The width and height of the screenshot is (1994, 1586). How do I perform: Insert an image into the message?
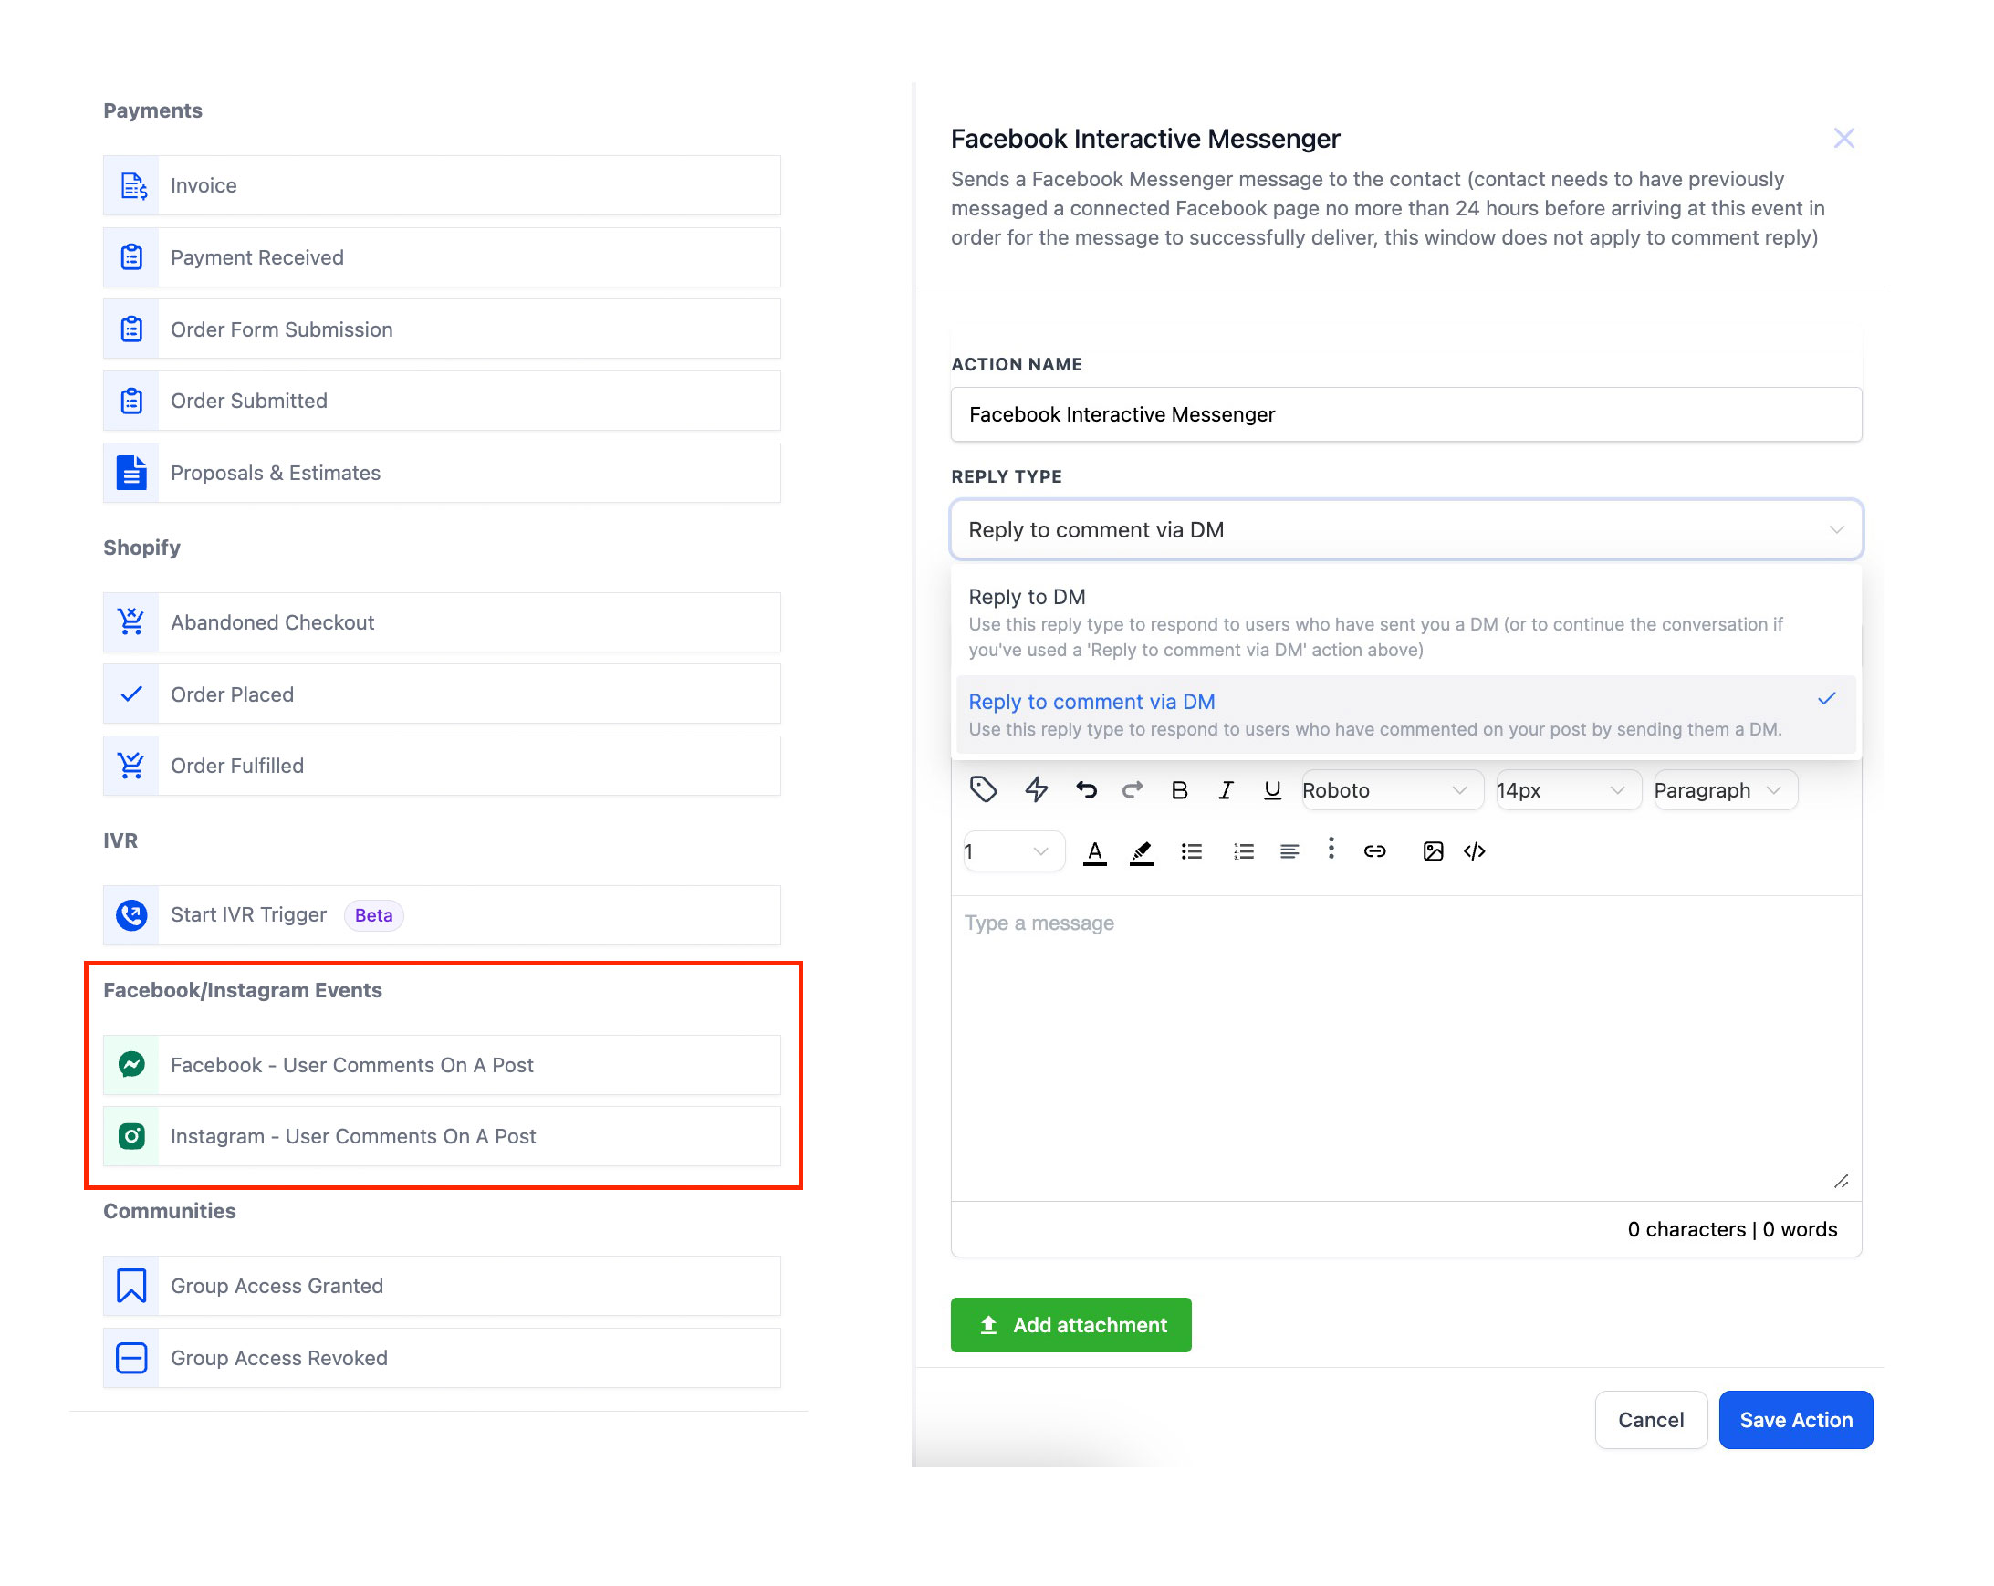coord(1433,851)
